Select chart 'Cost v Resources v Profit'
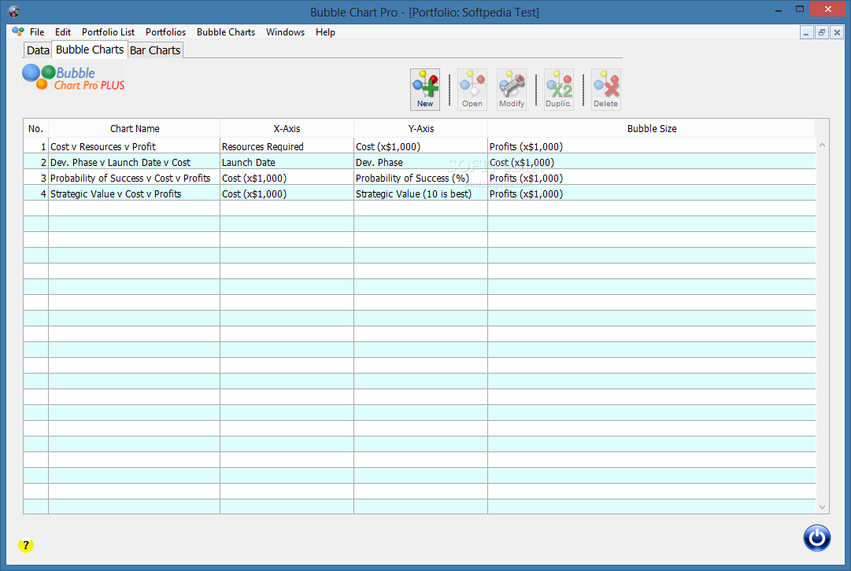This screenshot has height=571, width=851. [x=134, y=146]
